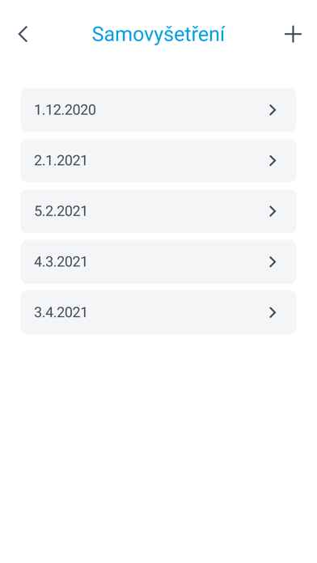Click the chevron on the 5.2.2021 row

tap(273, 211)
